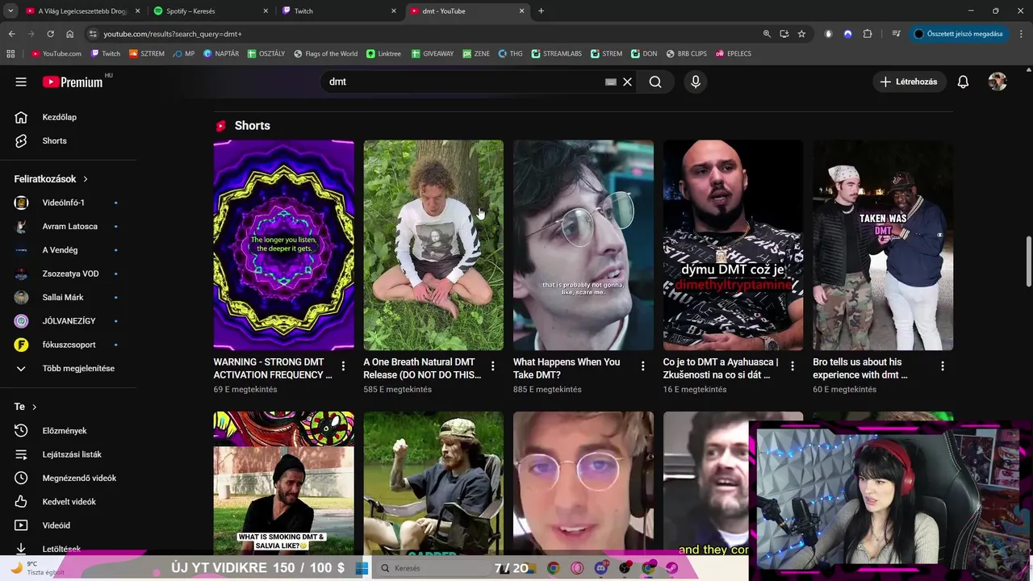
Task: Click the browser home icon
Action: 69,34
